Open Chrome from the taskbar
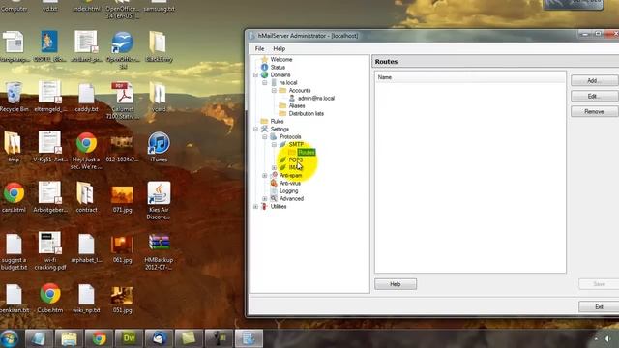619x348 pixels. (x=99, y=338)
